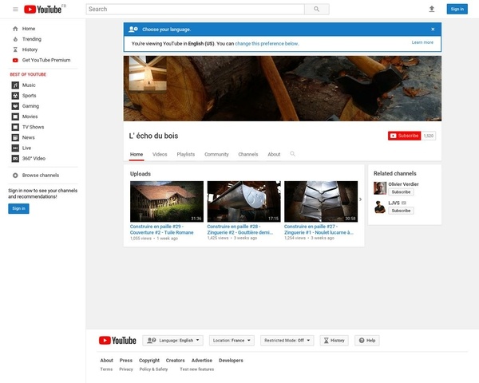Click 'change this preference below' link
Screen dimensions: 479x383
tap(267, 43)
